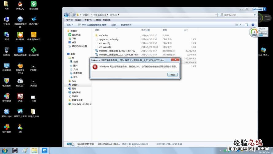Open the 查看(V) menu
Screen dimensions: 273x154
click(x=88, y=20)
